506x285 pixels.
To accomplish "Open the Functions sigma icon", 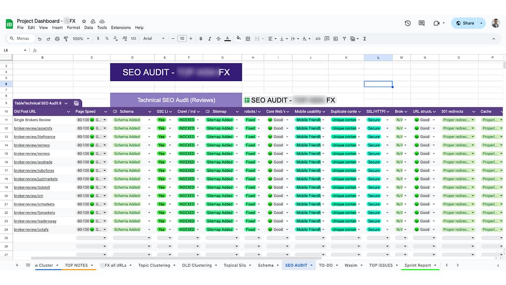I will click(365, 39).
